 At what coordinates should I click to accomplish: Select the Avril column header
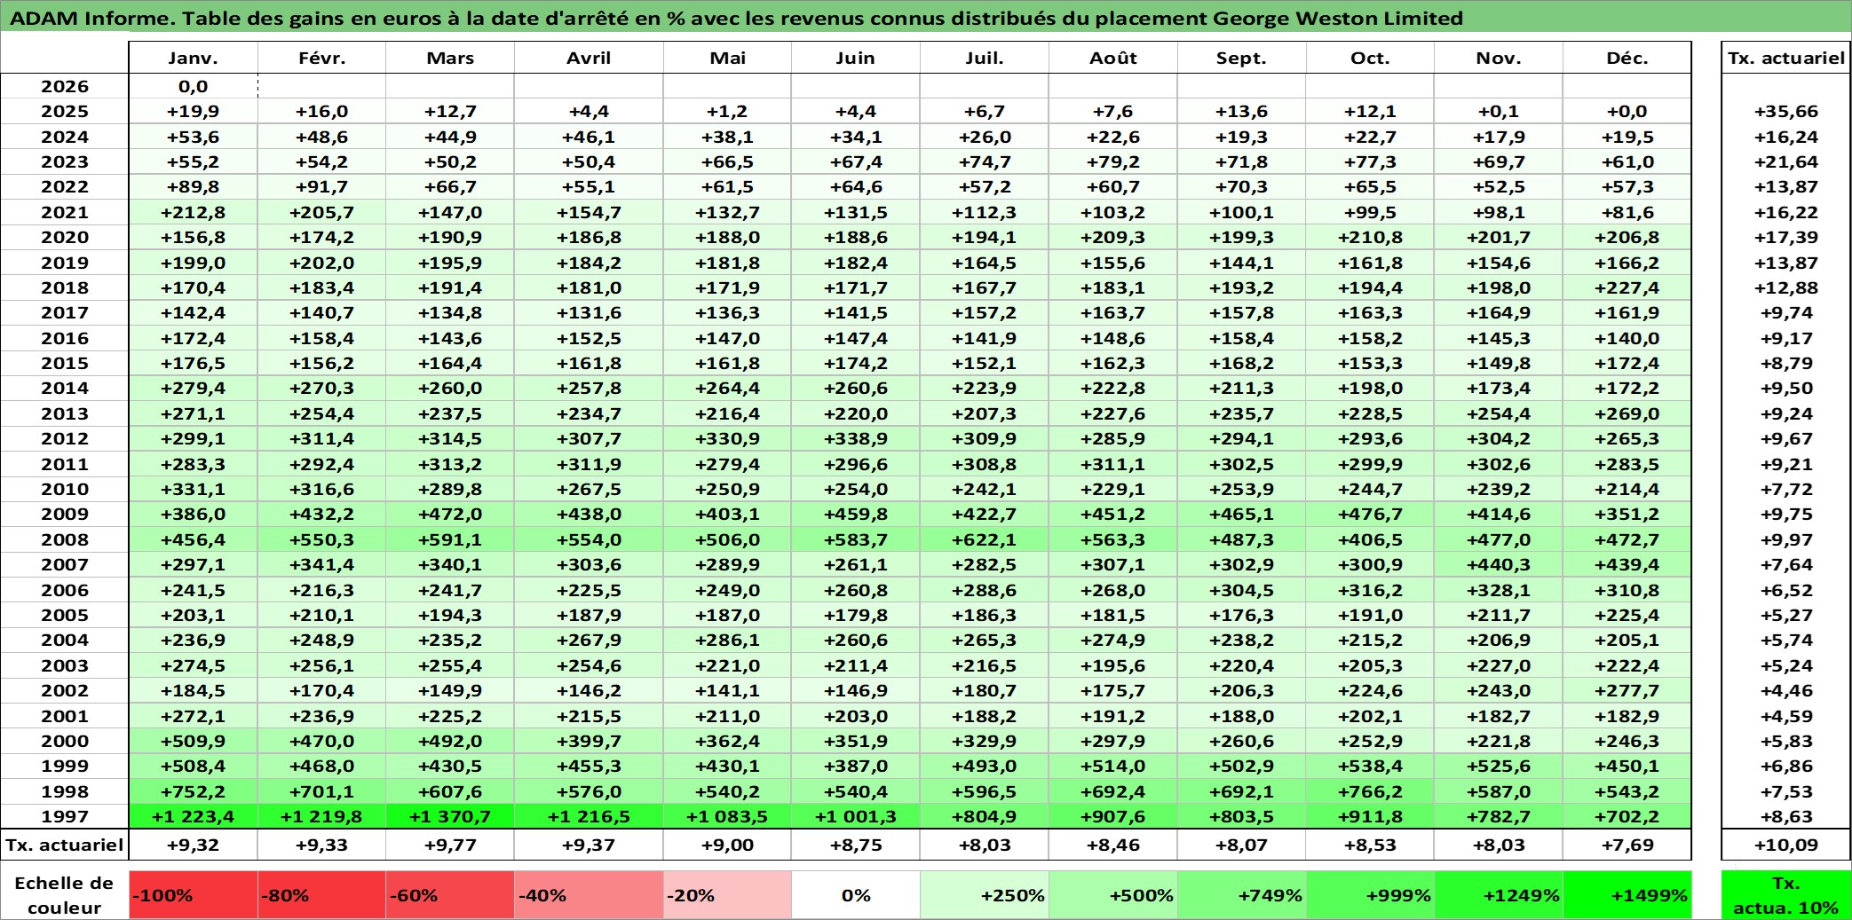pos(589,58)
